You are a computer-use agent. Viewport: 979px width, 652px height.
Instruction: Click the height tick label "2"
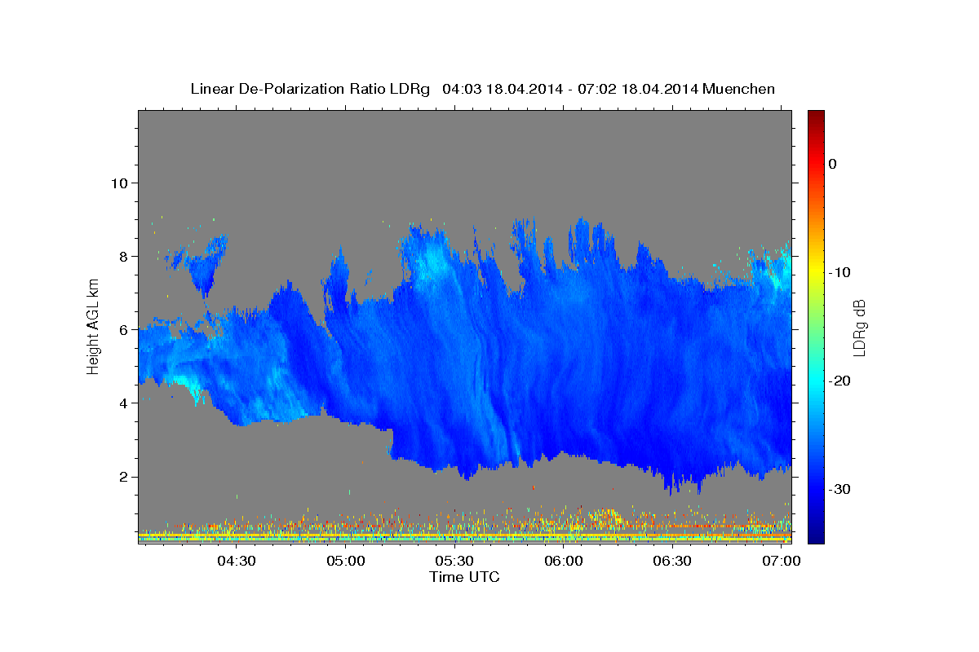tap(124, 477)
